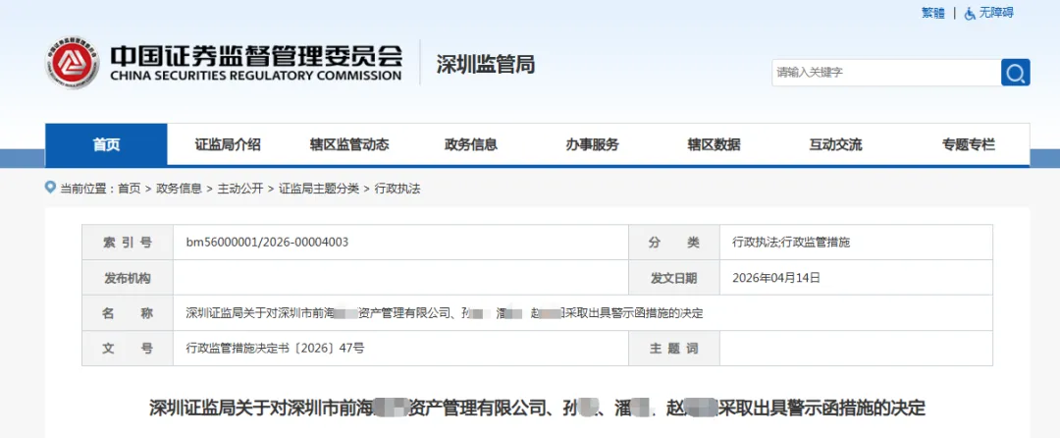
Task: Open 互动交流 menu item
Action: click(x=835, y=144)
